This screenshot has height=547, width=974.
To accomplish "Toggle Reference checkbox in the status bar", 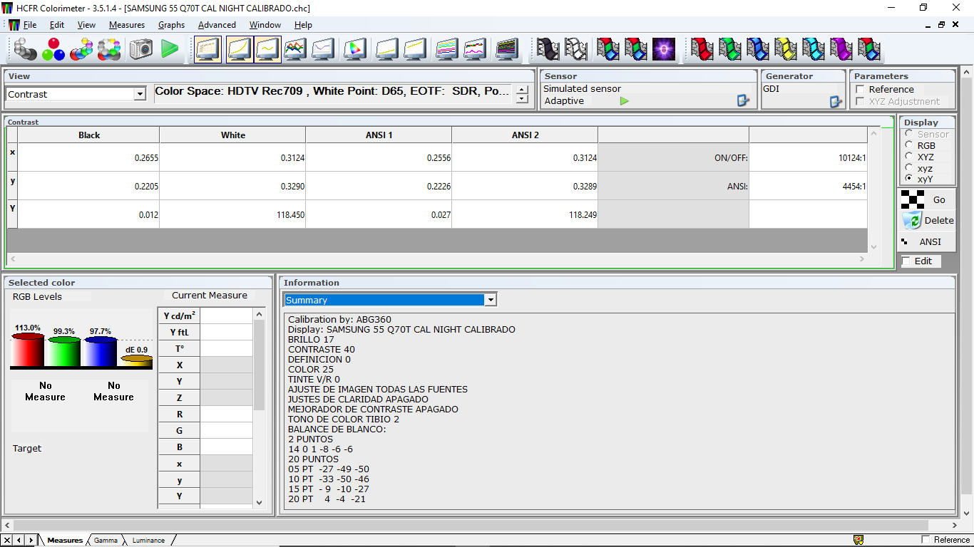I will click(x=926, y=540).
